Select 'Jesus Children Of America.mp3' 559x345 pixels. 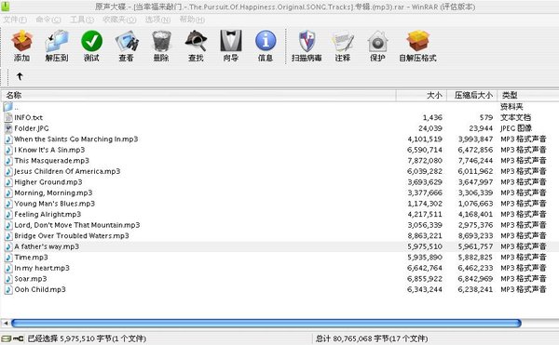[x=67, y=171]
